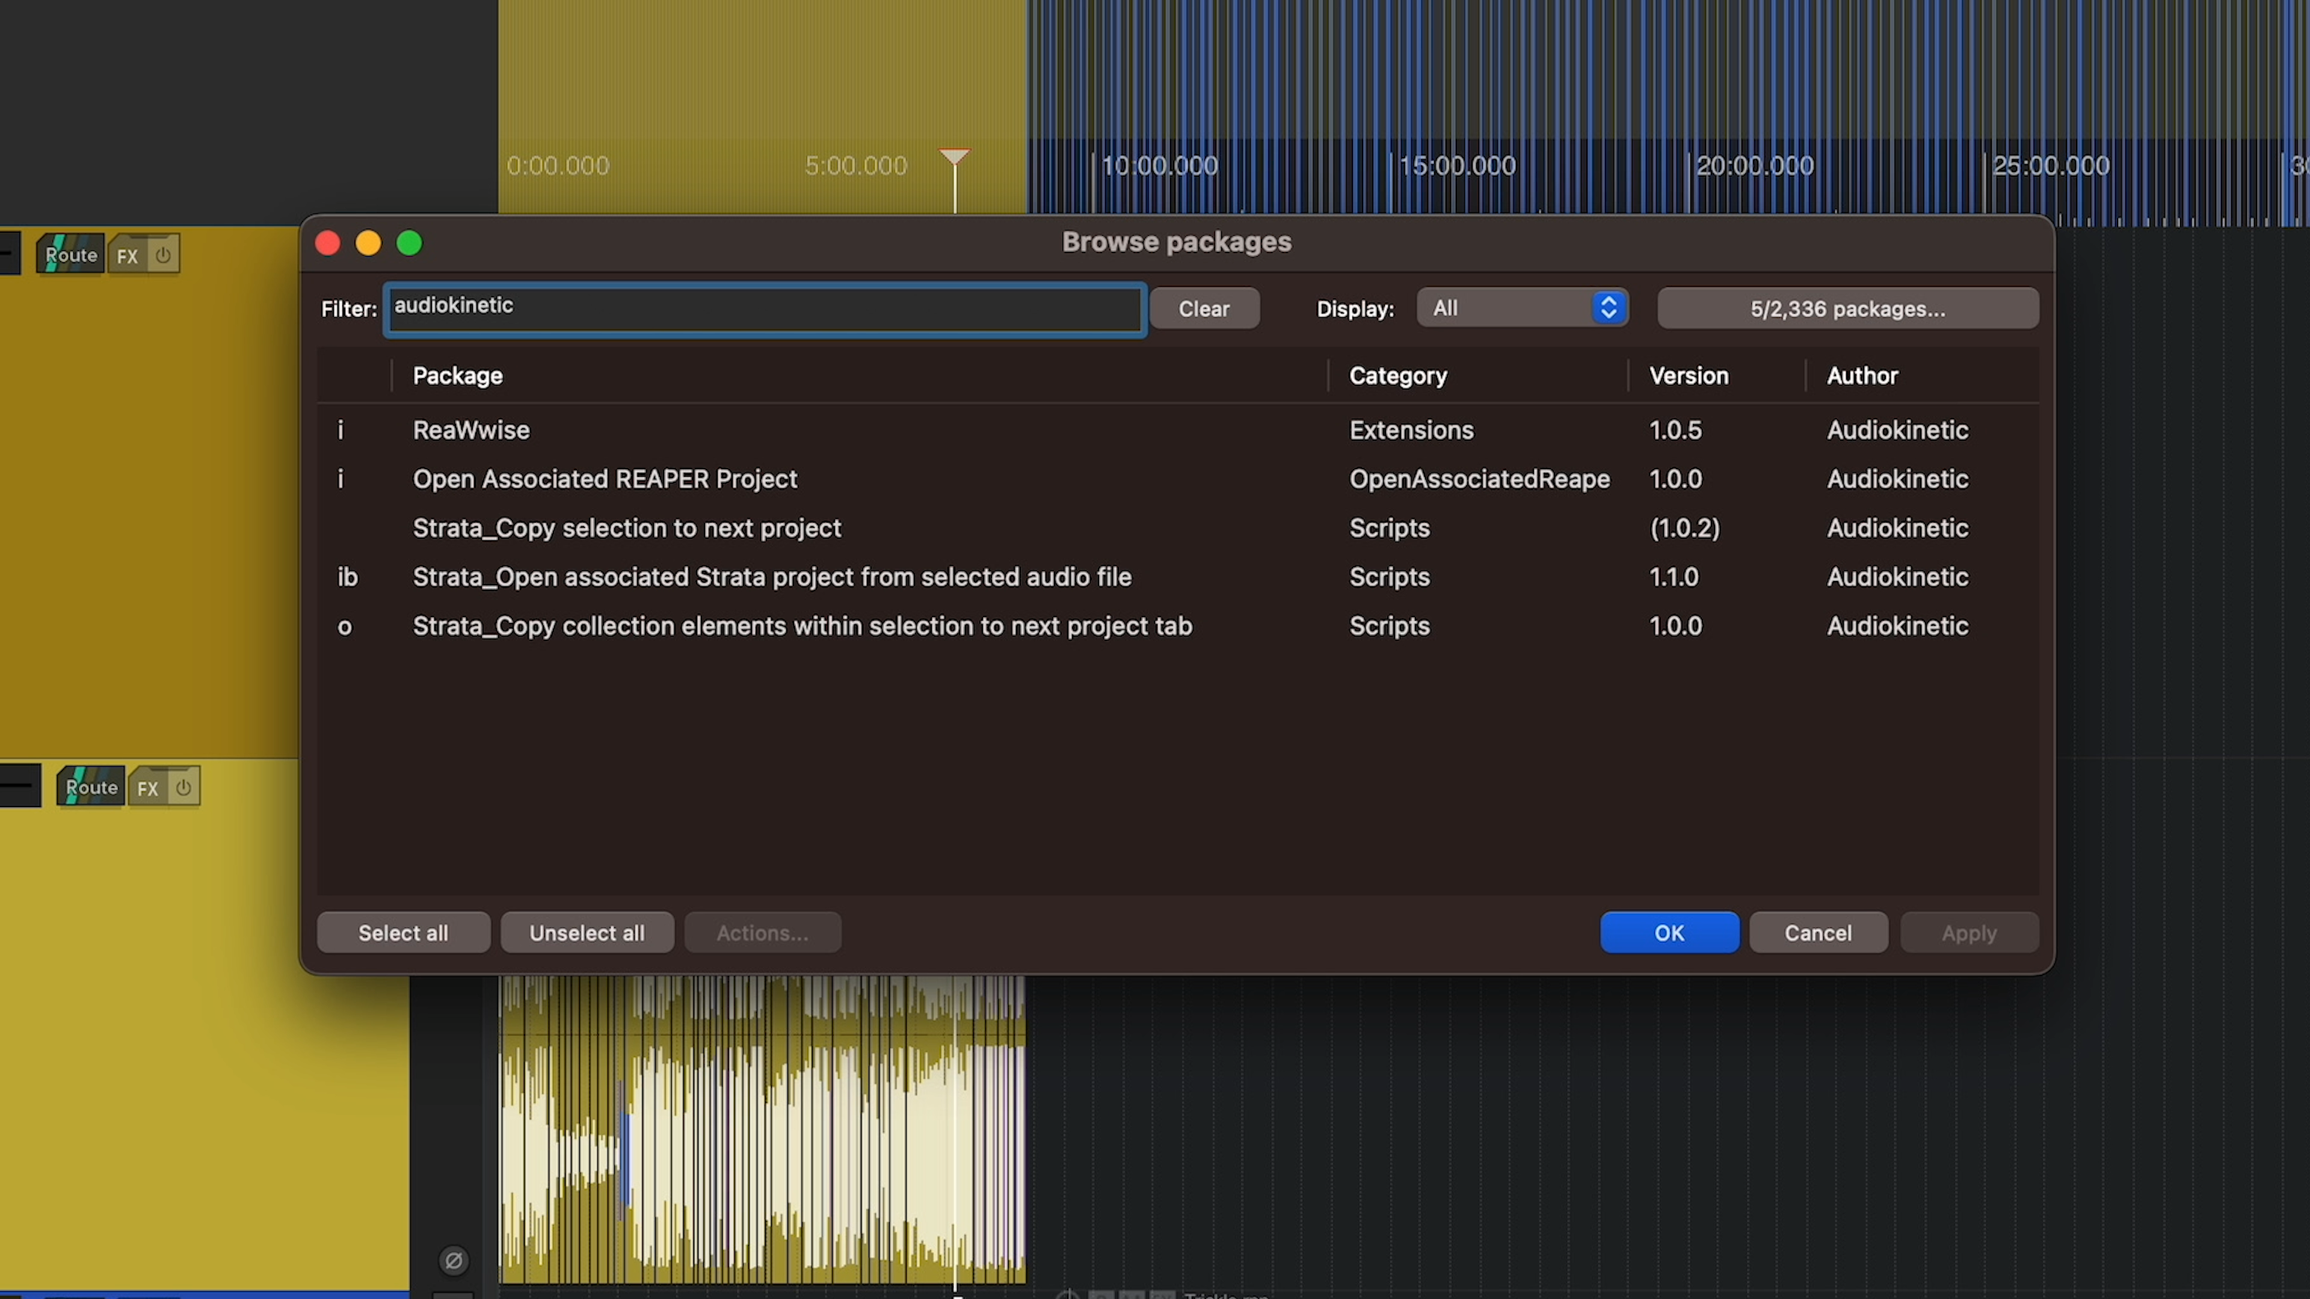Click the 20:00.000 mark on timeline ruler
Image resolution: width=2310 pixels, height=1299 pixels.
coord(1755,166)
